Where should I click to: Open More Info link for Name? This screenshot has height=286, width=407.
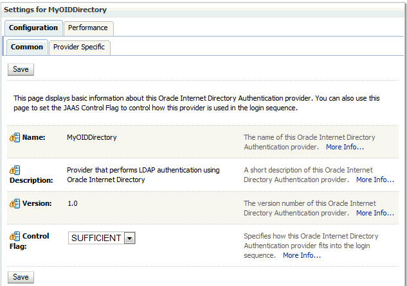pos(345,147)
